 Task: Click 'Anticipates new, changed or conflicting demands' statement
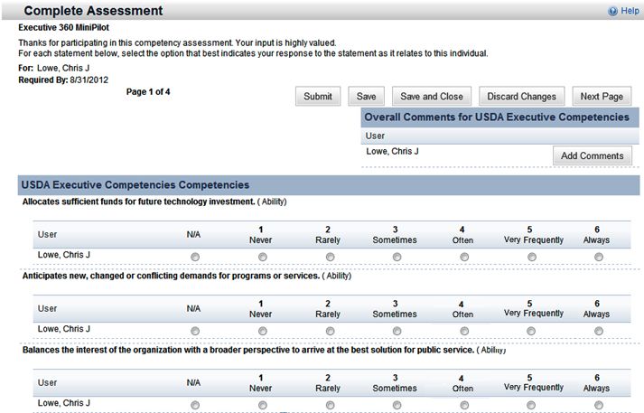coord(171,276)
